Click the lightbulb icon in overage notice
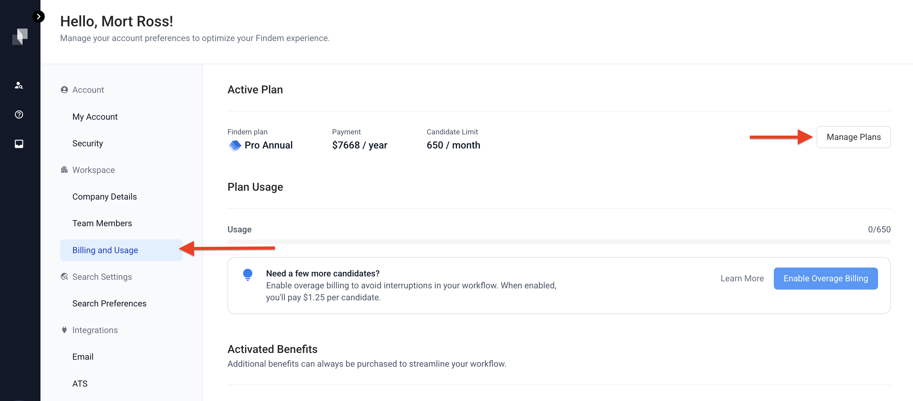The image size is (913, 401). 247,275
